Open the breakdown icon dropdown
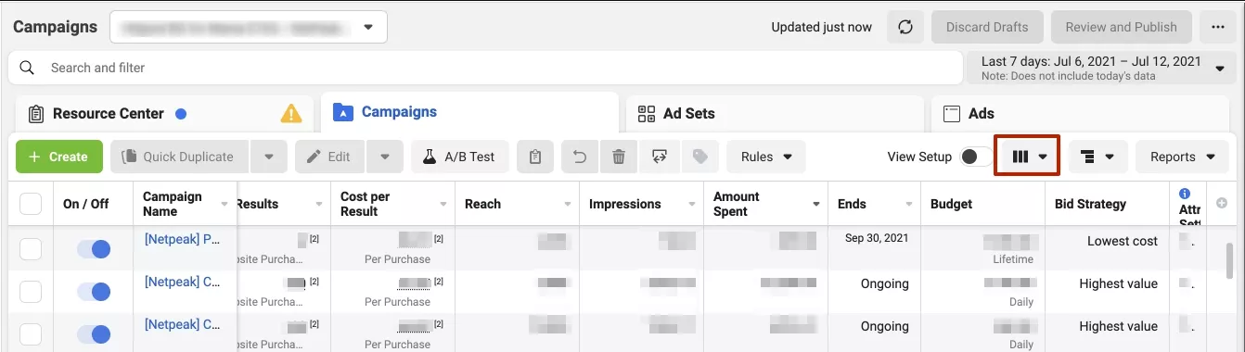Screen dimensions: 1245x352 pyautogui.click(x=1097, y=157)
